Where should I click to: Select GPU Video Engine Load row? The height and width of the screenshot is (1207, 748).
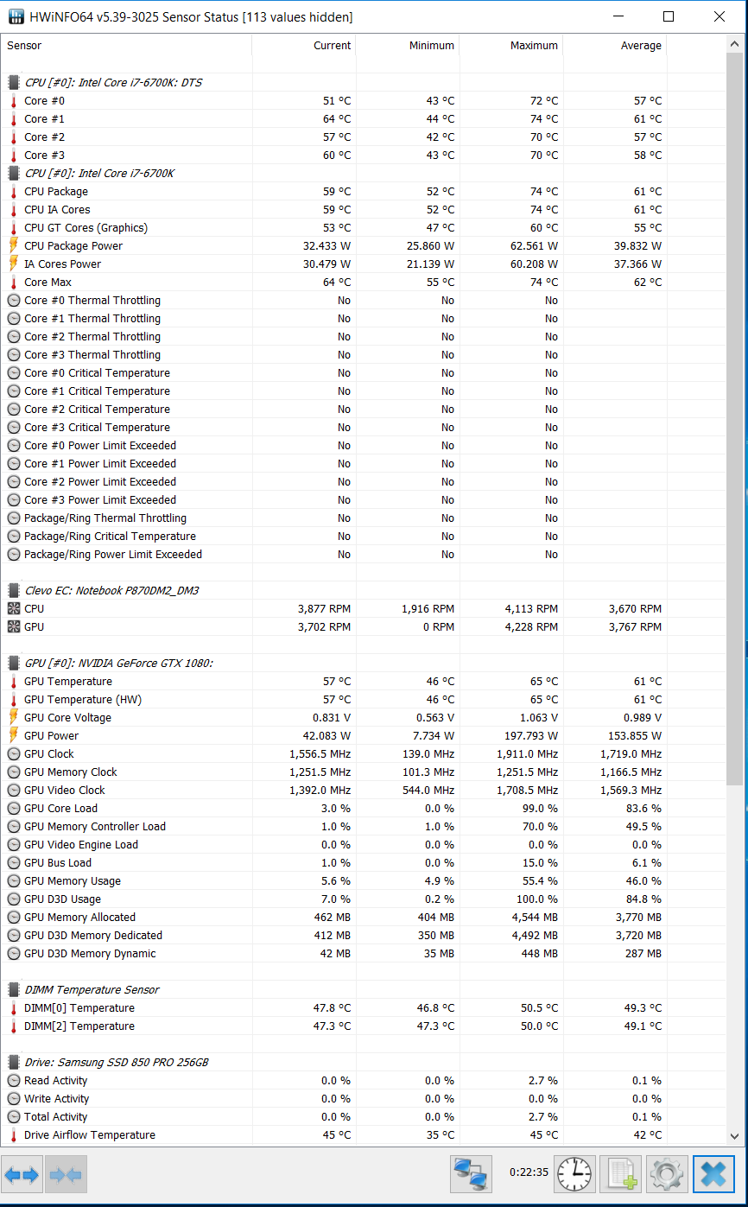pyautogui.click(x=364, y=845)
